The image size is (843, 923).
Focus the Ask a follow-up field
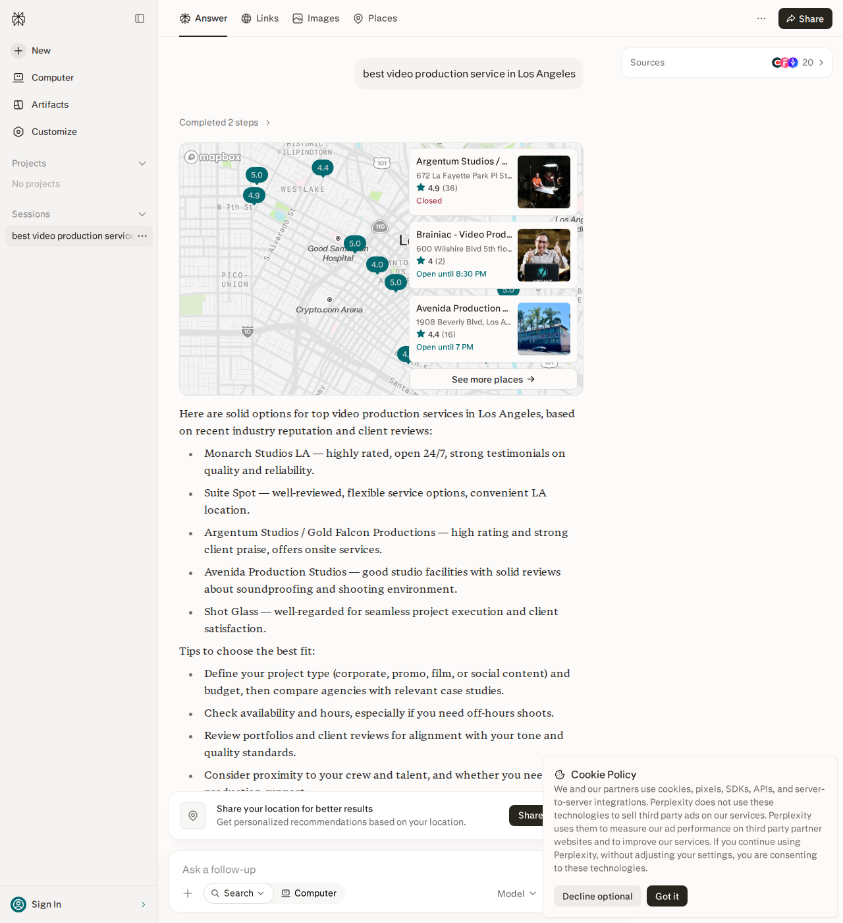click(356, 870)
